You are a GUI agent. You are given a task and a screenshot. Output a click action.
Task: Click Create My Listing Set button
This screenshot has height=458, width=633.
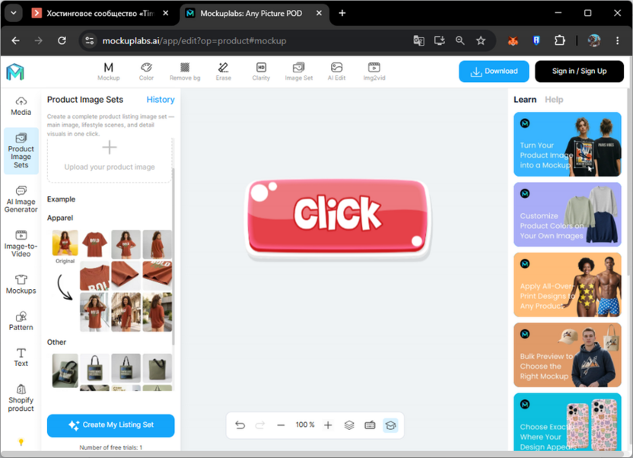click(x=110, y=425)
